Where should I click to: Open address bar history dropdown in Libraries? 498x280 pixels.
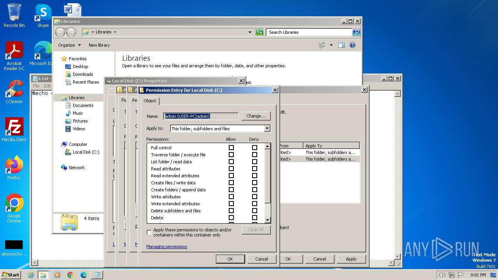pyautogui.click(x=250, y=32)
